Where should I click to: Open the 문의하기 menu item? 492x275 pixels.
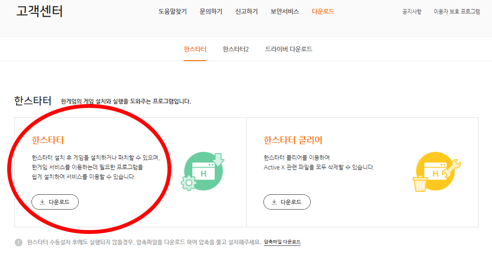(210, 11)
